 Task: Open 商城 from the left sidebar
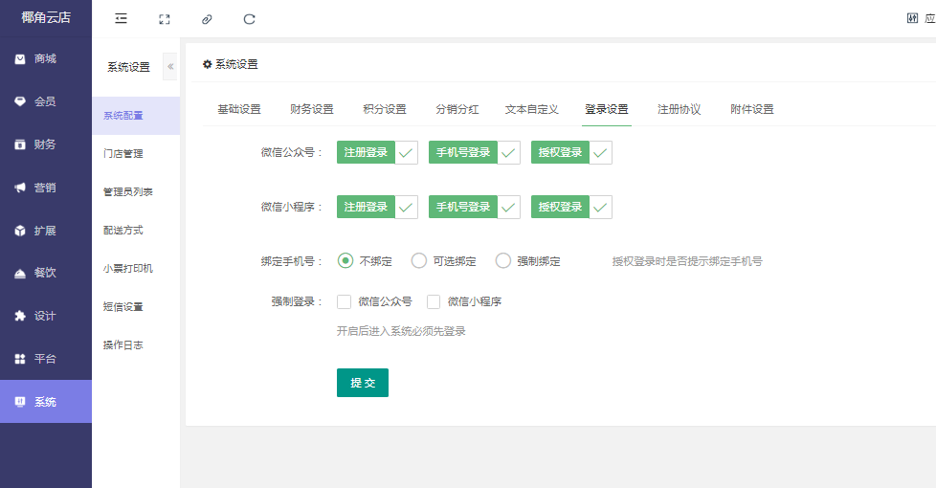click(x=45, y=59)
